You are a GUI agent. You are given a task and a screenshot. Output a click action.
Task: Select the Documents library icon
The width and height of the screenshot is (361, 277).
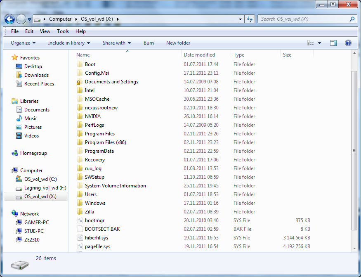point(19,110)
